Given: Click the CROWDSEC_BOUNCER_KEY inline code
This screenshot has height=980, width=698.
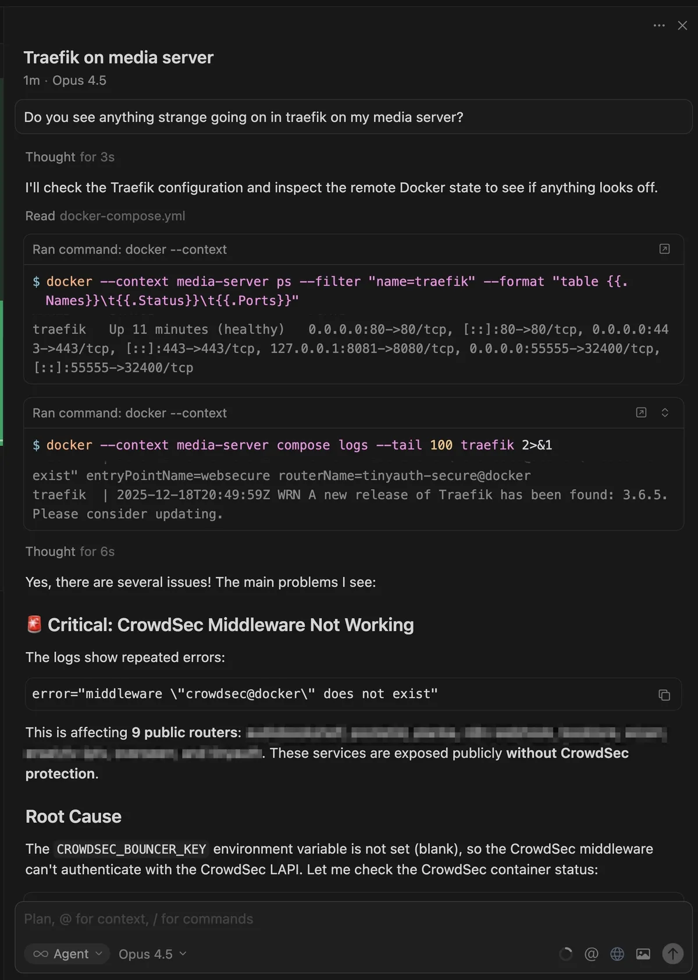Looking at the screenshot, I should pos(131,849).
